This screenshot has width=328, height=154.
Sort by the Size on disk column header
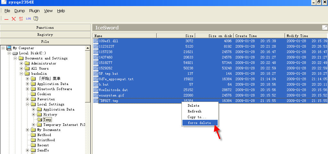point(214,36)
